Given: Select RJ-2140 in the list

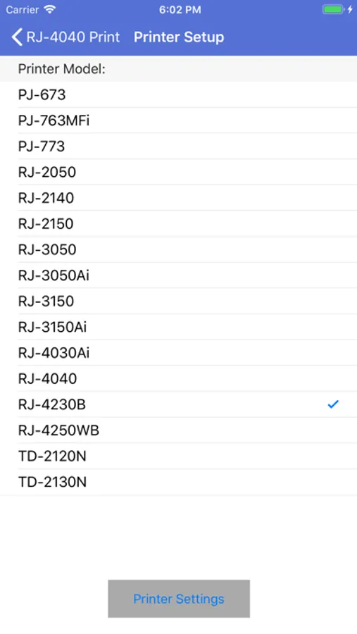Looking at the screenshot, I should pos(178,198).
